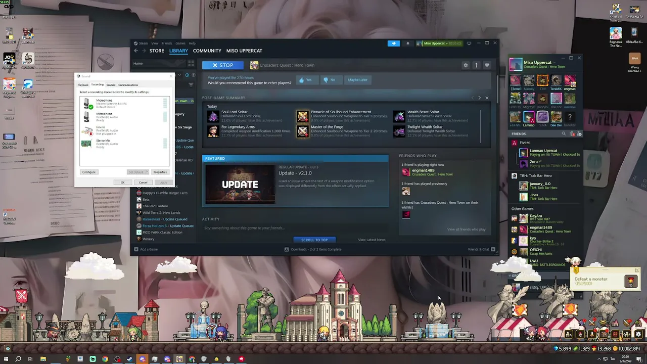Open Windows Start menu
Image resolution: width=647 pixels, height=364 pixels.
tap(7, 359)
